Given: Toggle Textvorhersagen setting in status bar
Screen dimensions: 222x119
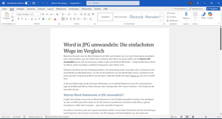Looking at the screenshot, I should pyautogui.click(x=35, y=117).
